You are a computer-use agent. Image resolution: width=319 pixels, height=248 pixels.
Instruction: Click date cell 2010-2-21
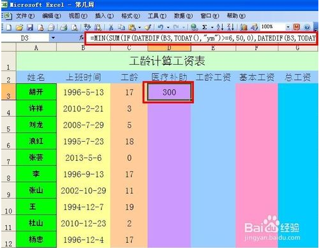(x=83, y=109)
